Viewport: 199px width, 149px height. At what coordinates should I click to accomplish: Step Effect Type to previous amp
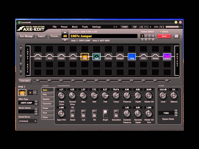(36, 101)
